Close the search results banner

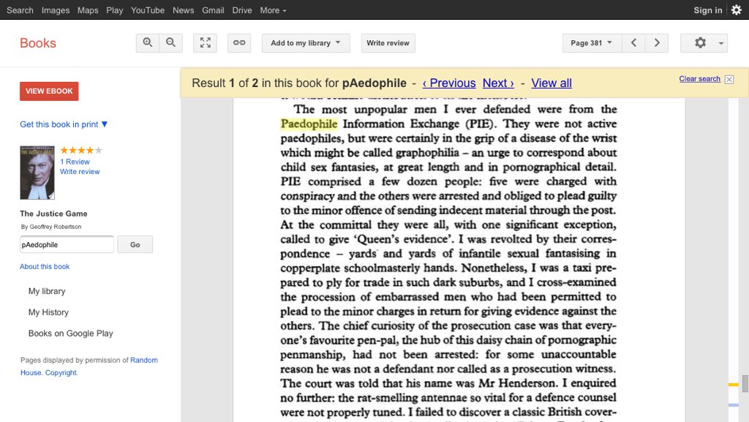[729, 80]
